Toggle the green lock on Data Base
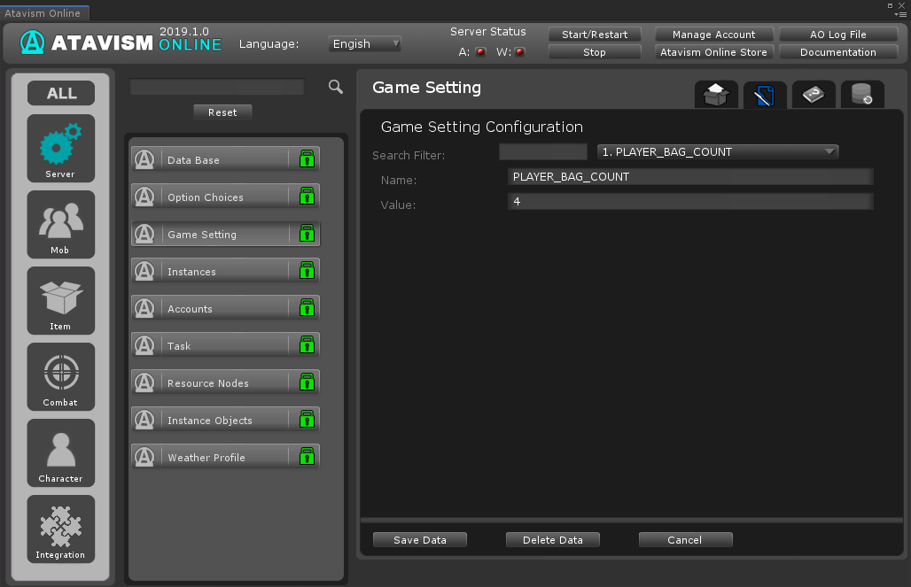The width and height of the screenshot is (911, 587). pos(307,159)
